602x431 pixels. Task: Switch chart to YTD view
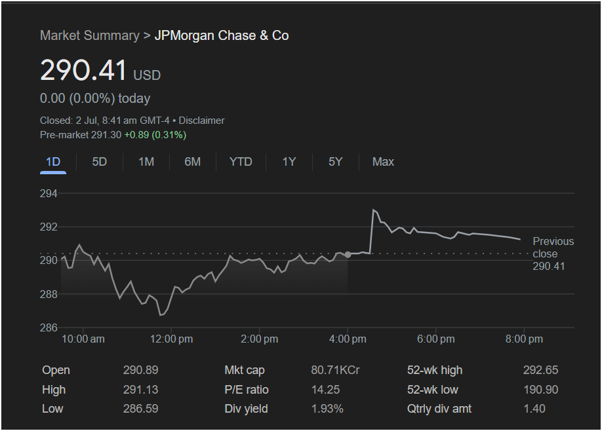click(241, 162)
